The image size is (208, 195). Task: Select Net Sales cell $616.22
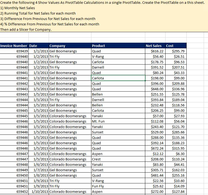[x=155, y=51]
